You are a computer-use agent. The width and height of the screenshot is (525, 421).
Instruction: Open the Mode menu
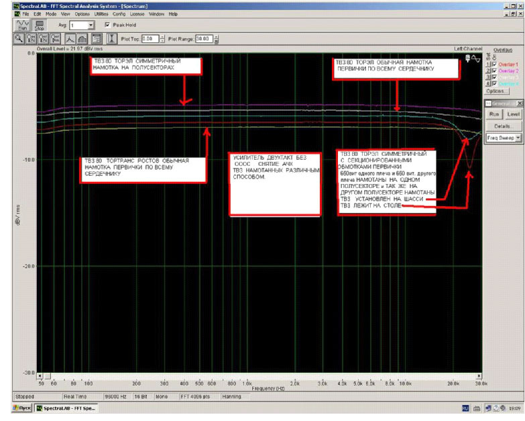(x=51, y=14)
